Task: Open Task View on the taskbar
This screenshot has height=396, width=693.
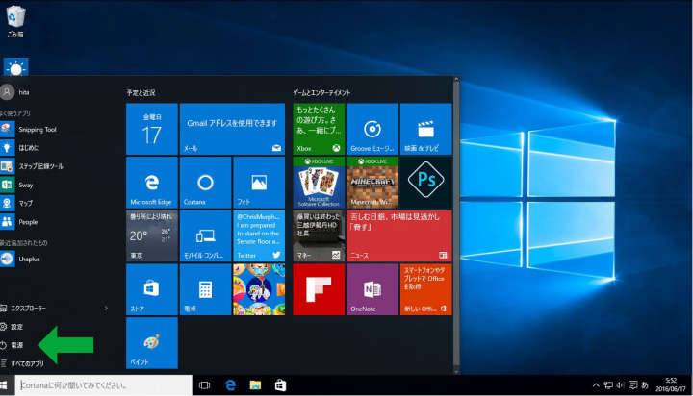Action: click(204, 385)
